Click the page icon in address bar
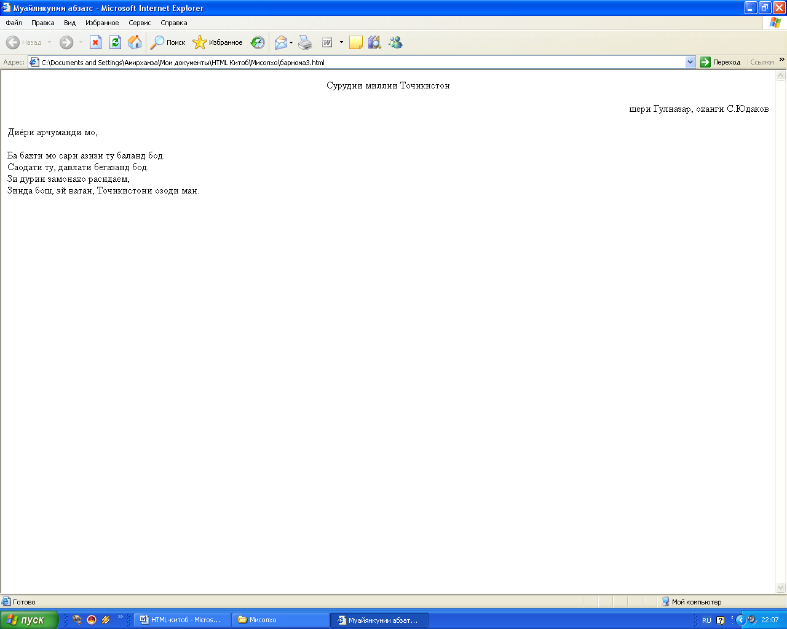The width and height of the screenshot is (787, 629). click(x=34, y=62)
